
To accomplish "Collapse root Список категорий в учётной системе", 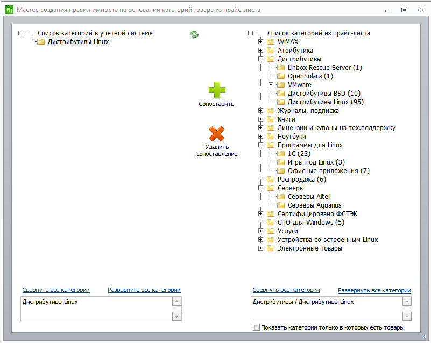I will (x=20, y=33).
